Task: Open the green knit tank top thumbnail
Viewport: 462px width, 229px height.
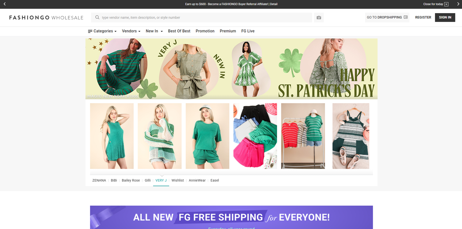Action: click(112, 136)
